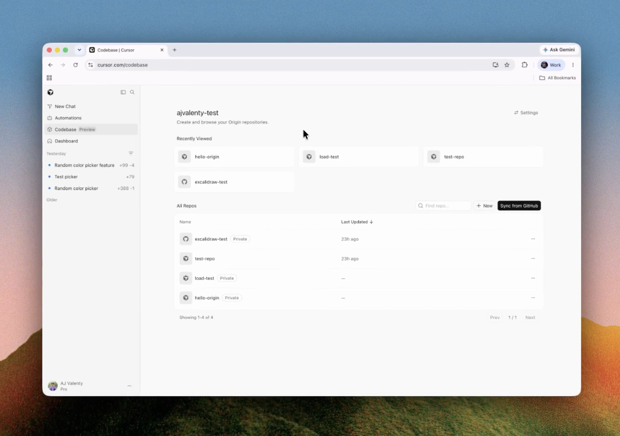Open Test picker chat
This screenshot has width=620, height=436.
click(91, 177)
